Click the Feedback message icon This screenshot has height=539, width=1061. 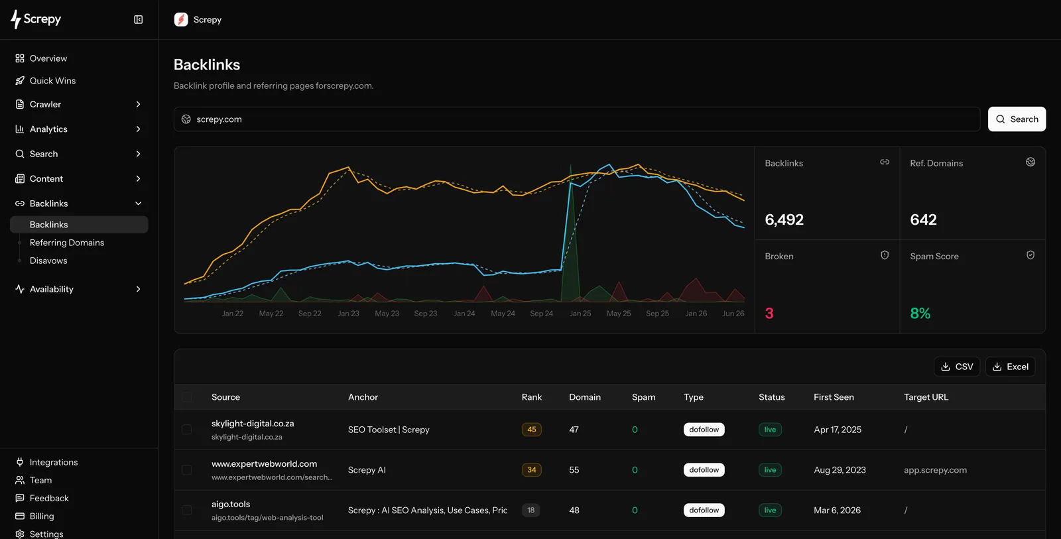tap(20, 498)
